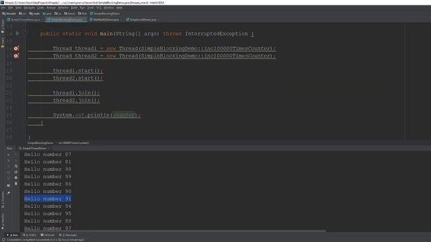Click the Restore Layout icon in Run panel
The width and height of the screenshot is (431, 242).
click(x=9, y=186)
